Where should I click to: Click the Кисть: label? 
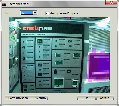[9, 13]
